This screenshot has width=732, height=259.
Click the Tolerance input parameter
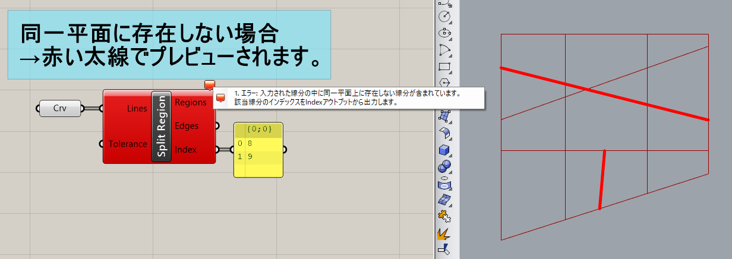click(x=127, y=144)
